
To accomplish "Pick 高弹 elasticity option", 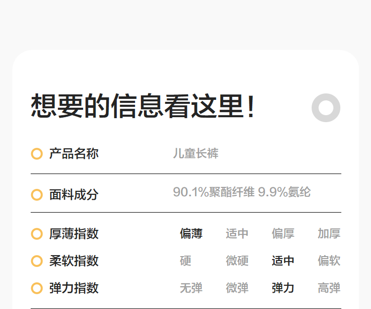I will click(329, 288).
